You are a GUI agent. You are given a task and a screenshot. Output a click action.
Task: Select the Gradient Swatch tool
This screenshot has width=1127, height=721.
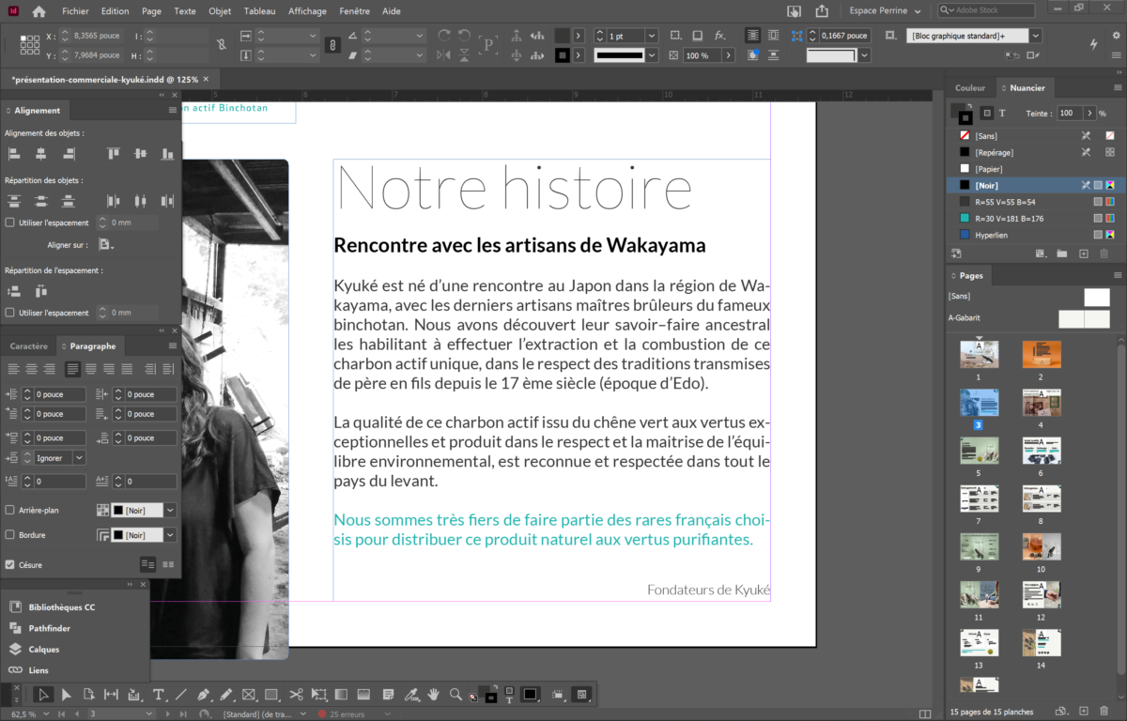coord(341,695)
